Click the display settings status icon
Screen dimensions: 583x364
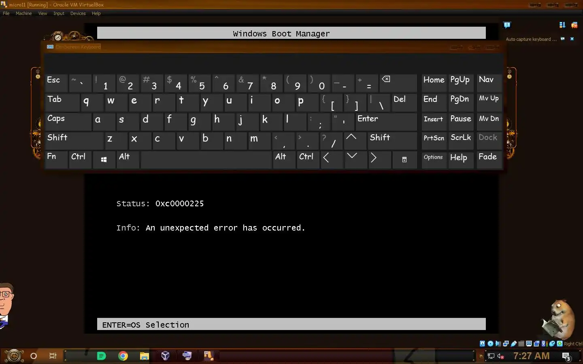529,344
